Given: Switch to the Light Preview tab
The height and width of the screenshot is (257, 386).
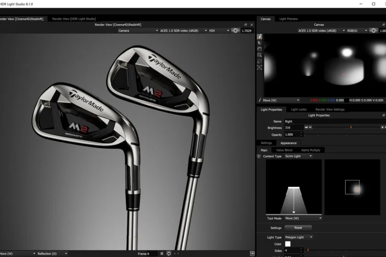Looking at the screenshot, I should point(288,19).
